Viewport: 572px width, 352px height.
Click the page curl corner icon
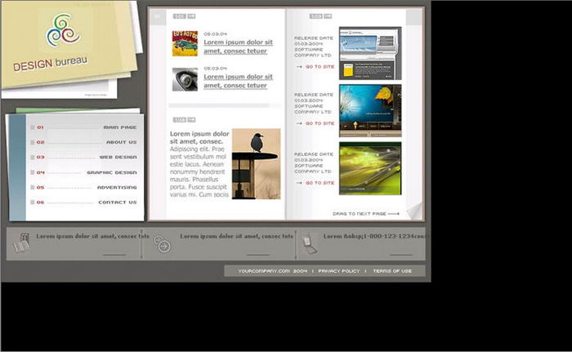click(413, 212)
